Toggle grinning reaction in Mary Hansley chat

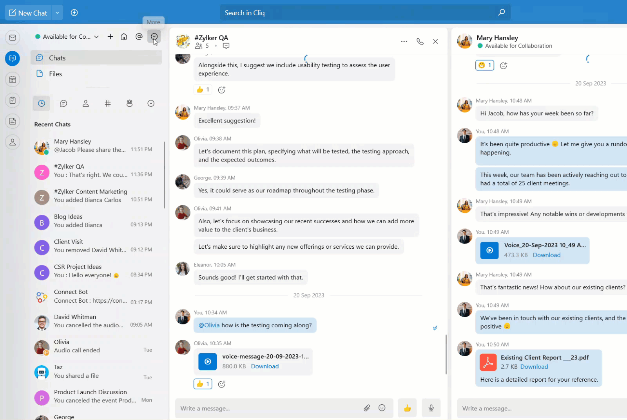pyautogui.click(x=485, y=65)
